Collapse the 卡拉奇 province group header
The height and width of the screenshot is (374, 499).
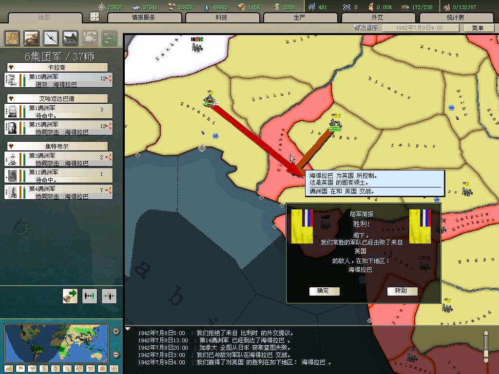(x=58, y=67)
